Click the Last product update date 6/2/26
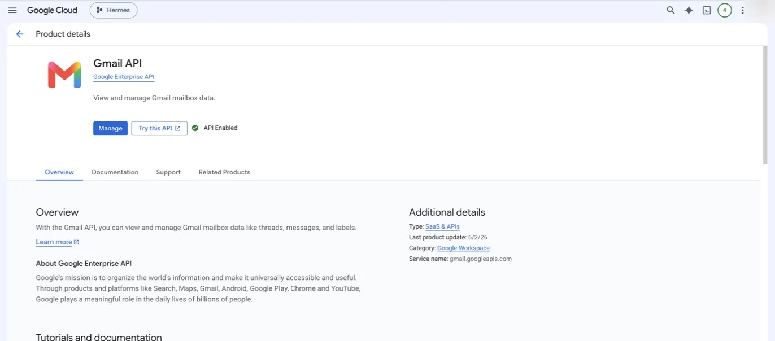Viewport: 775px width, 341px height. (478, 238)
